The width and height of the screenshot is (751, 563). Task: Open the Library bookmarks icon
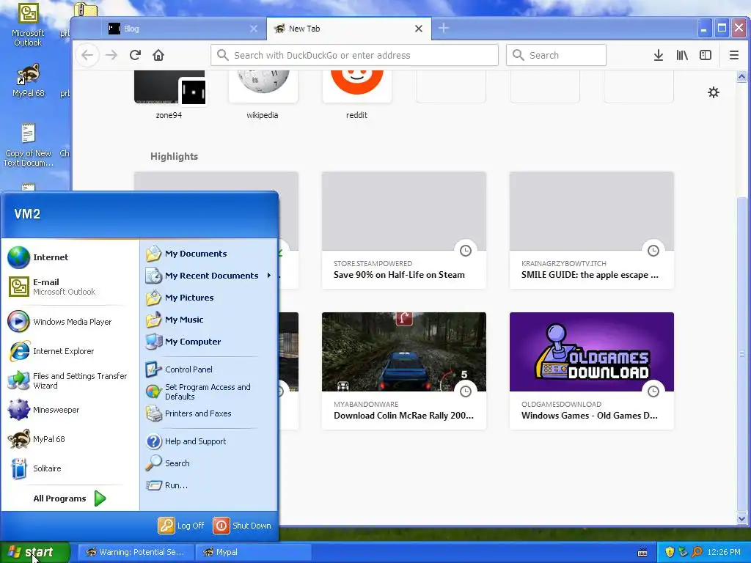pos(682,55)
